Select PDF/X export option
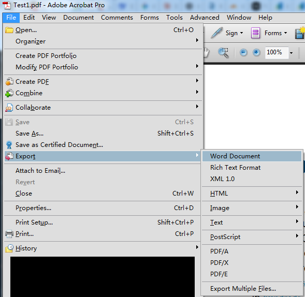This screenshot has width=305, height=297. pos(252,263)
